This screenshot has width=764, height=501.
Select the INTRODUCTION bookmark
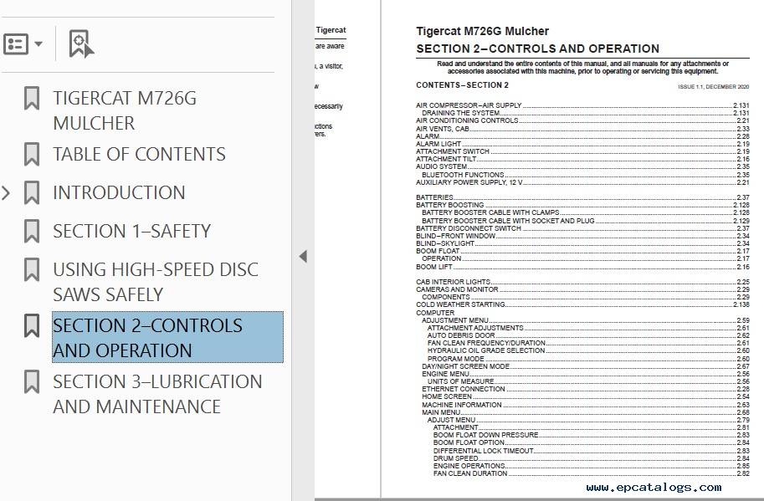[x=119, y=193]
